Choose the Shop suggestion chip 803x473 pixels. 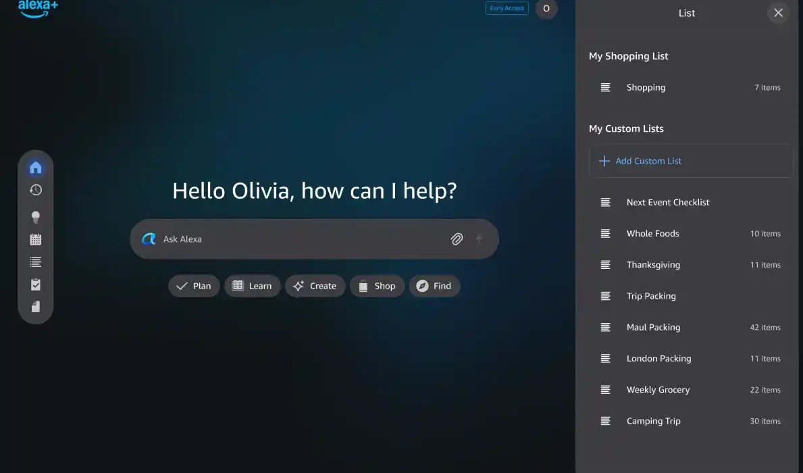[x=377, y=286]
